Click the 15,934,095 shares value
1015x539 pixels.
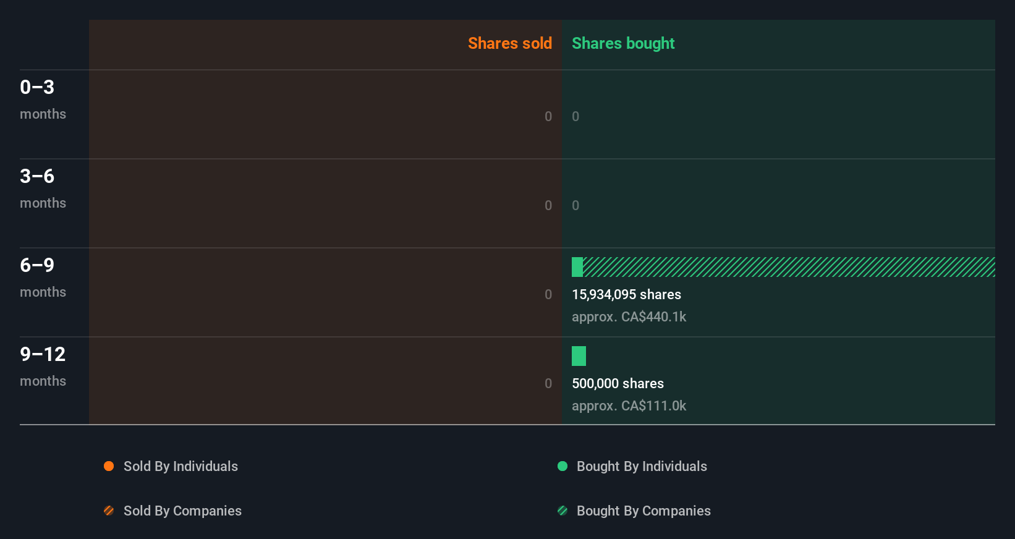(626, 294)
